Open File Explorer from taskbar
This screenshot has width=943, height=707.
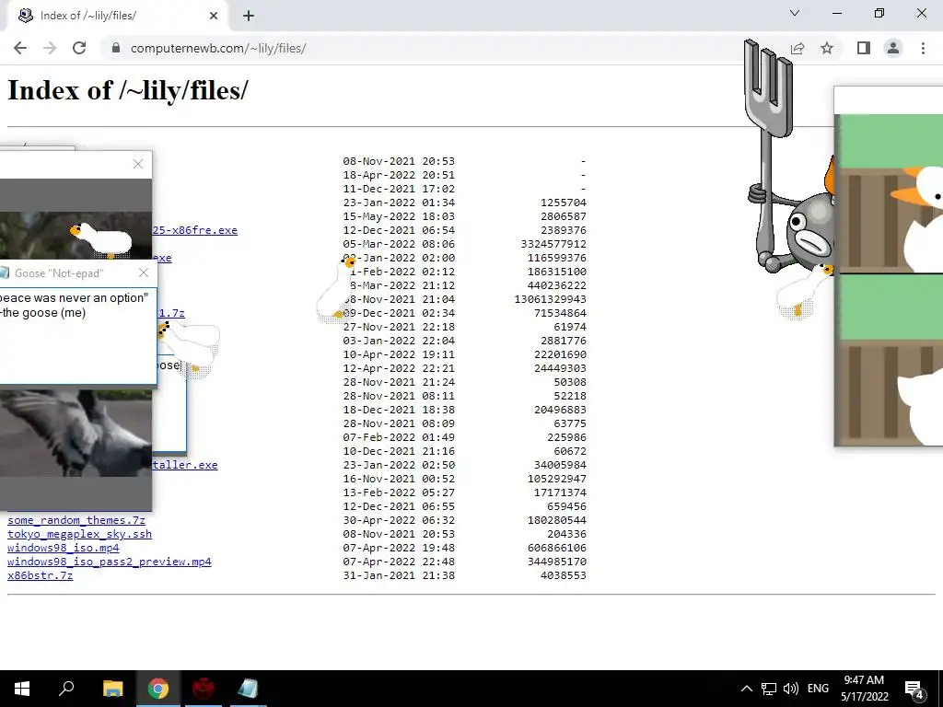point(112,689)
